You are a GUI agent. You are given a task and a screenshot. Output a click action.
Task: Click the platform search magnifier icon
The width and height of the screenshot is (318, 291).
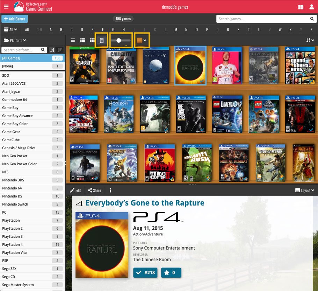(x=43, y=50)
